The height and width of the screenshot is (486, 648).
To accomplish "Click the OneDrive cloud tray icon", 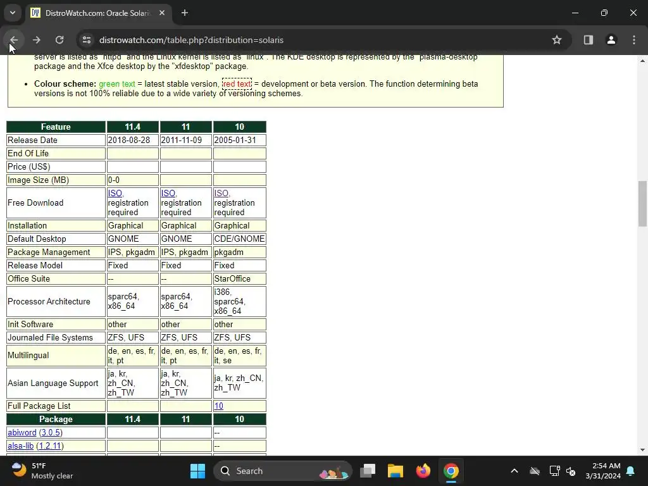I will click(x=535, y=471).
